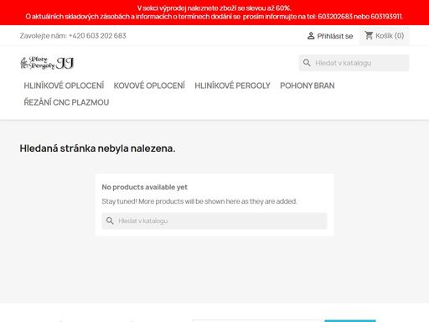The image size is (429, 322).
Task: Click the Ploty Pergoly JJ logo
Action: [47, 63]
